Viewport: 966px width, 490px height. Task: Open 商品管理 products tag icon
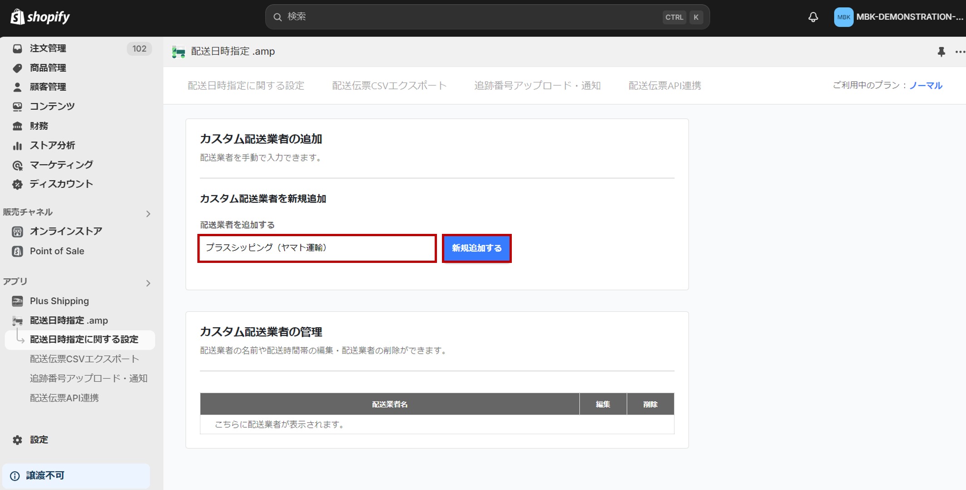[17, 68]
